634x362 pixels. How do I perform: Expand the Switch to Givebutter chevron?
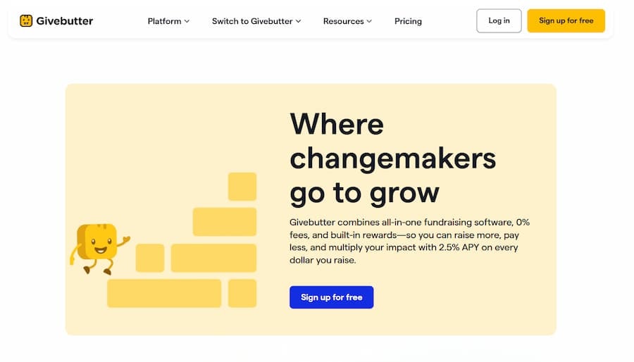299,21
